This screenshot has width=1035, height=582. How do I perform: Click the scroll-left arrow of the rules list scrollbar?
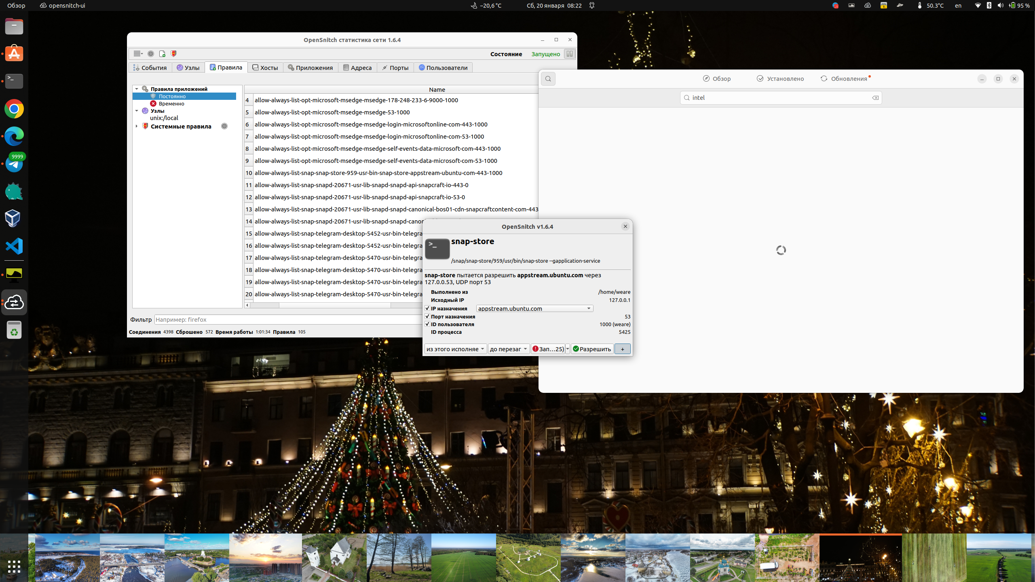point(247,305)
